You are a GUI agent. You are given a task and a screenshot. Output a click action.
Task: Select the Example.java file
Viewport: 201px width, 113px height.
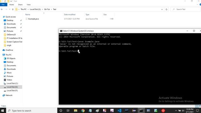[34, 19]
